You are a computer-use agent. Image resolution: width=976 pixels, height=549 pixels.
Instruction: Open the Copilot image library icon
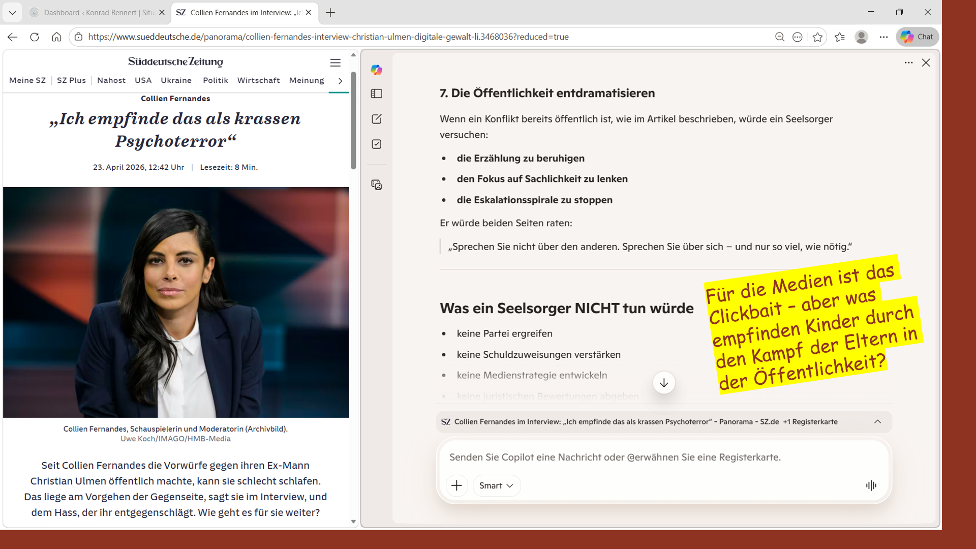(x=376, y=185)
